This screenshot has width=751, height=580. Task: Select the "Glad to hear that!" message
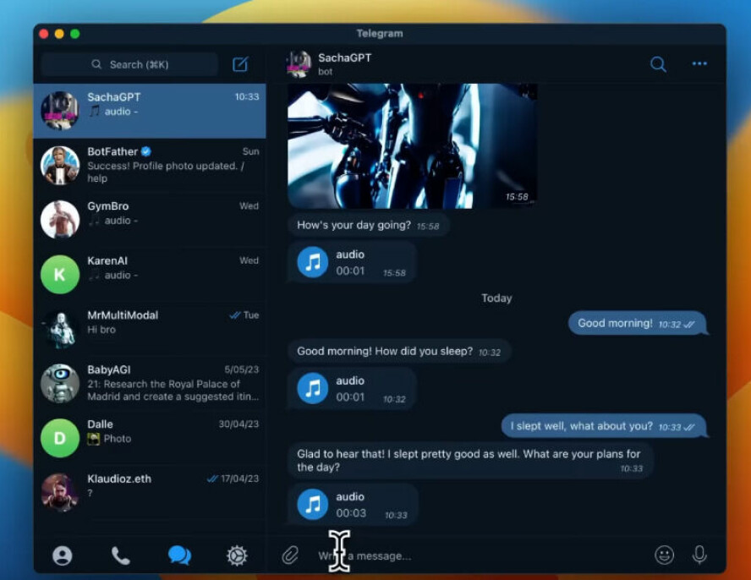[x=470, y=460]
